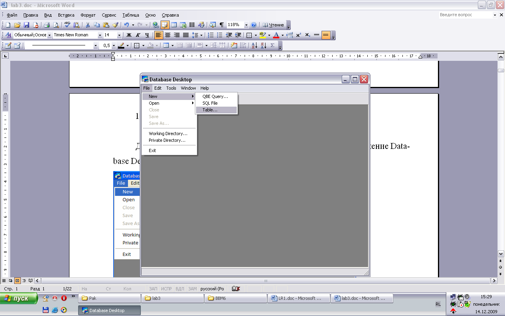Click the Insert Table icon
Image resolution: width=505 pixels, height=316 pixels.
pyautogui.click(x=174, y=25)
